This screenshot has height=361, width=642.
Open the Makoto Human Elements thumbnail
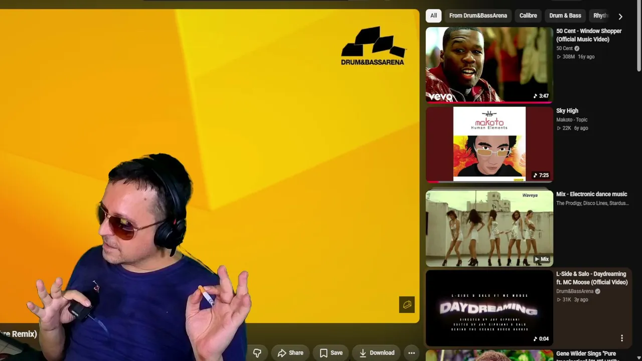(x=490, y=144)
